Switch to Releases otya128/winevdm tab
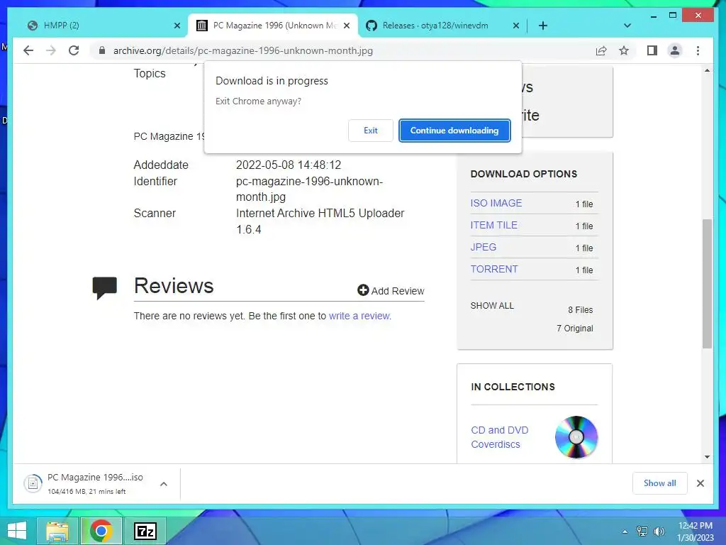Screen dimensions: 726x545 pyautogui.click(x=442, y=26)
